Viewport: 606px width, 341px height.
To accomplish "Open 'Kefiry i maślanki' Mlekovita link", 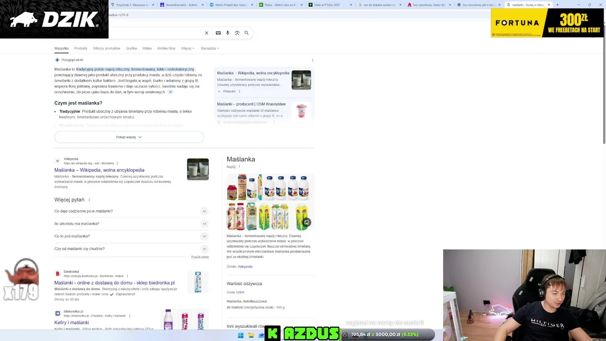I will pyautogui.click(x=71, y=323).
